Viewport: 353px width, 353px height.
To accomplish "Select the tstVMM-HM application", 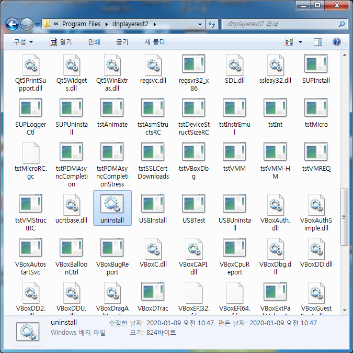I will pyautogui.click(x=275, y=161).
